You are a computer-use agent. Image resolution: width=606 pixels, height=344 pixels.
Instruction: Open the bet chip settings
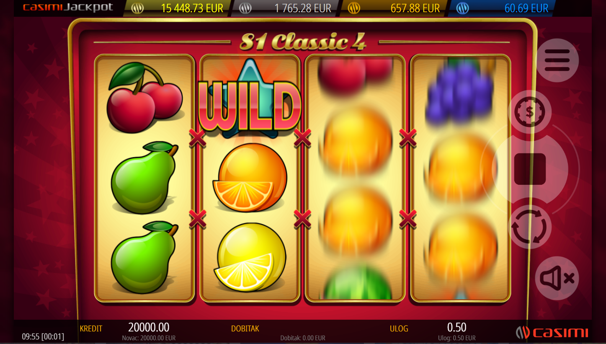[x=530, y=112]
